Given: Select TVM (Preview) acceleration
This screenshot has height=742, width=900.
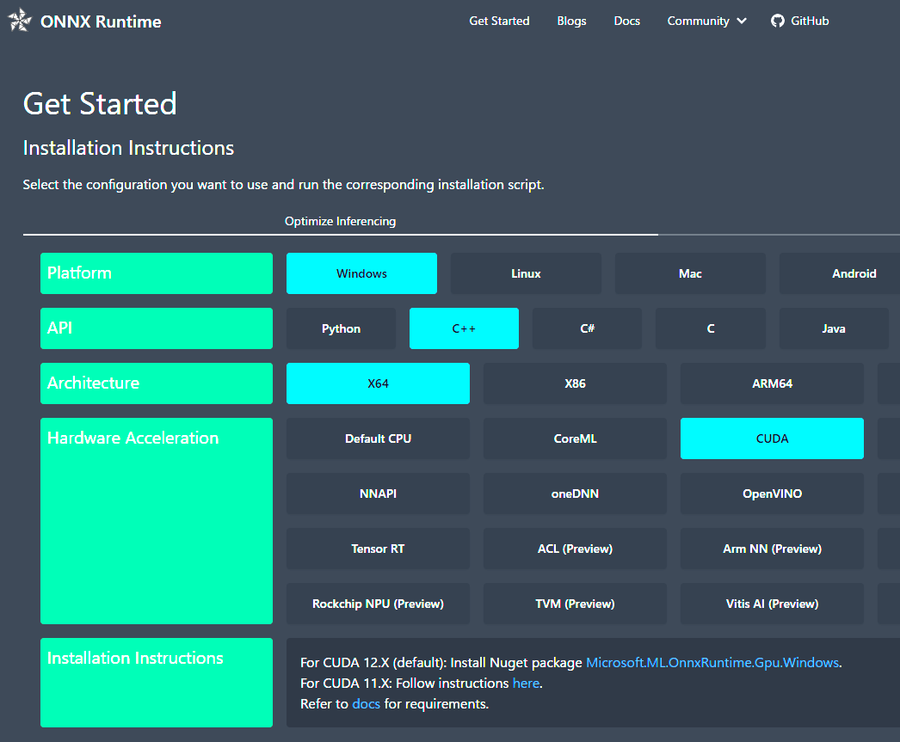Looking at the screenshot, I should click(x=575, y=604).
